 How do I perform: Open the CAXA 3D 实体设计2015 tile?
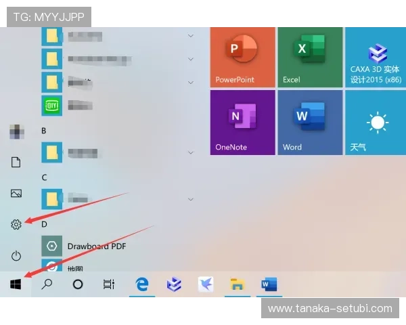coord(376,57)
